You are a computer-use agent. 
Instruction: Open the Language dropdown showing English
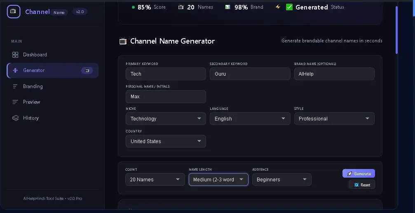[250, 118]
